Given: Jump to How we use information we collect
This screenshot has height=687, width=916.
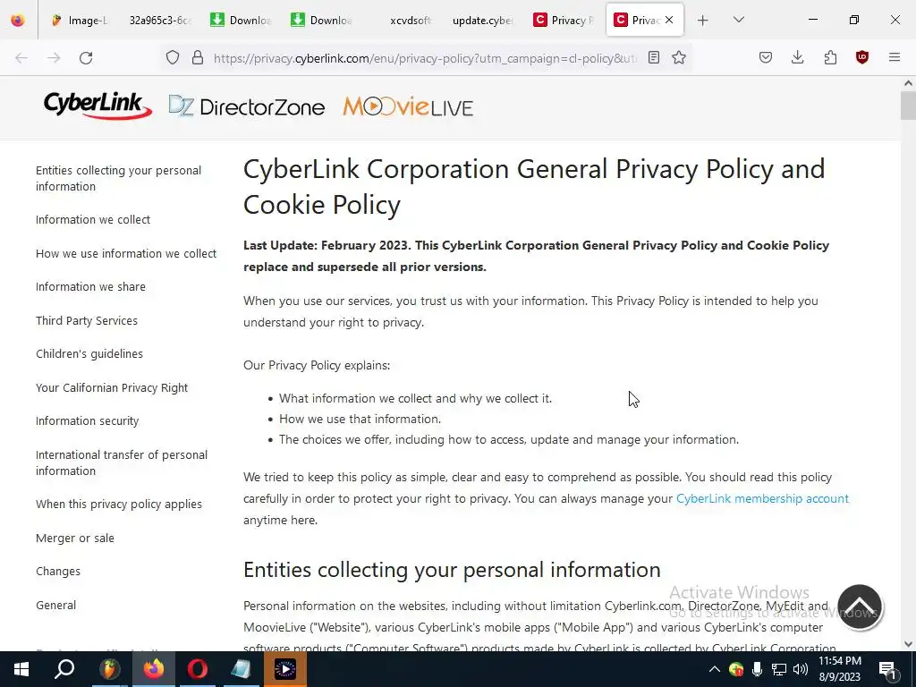Looking at the screenshot, I should pos(126,253).
